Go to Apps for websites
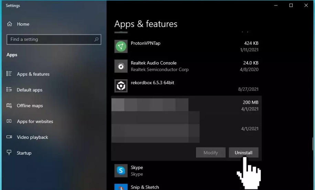 point(35,122)
